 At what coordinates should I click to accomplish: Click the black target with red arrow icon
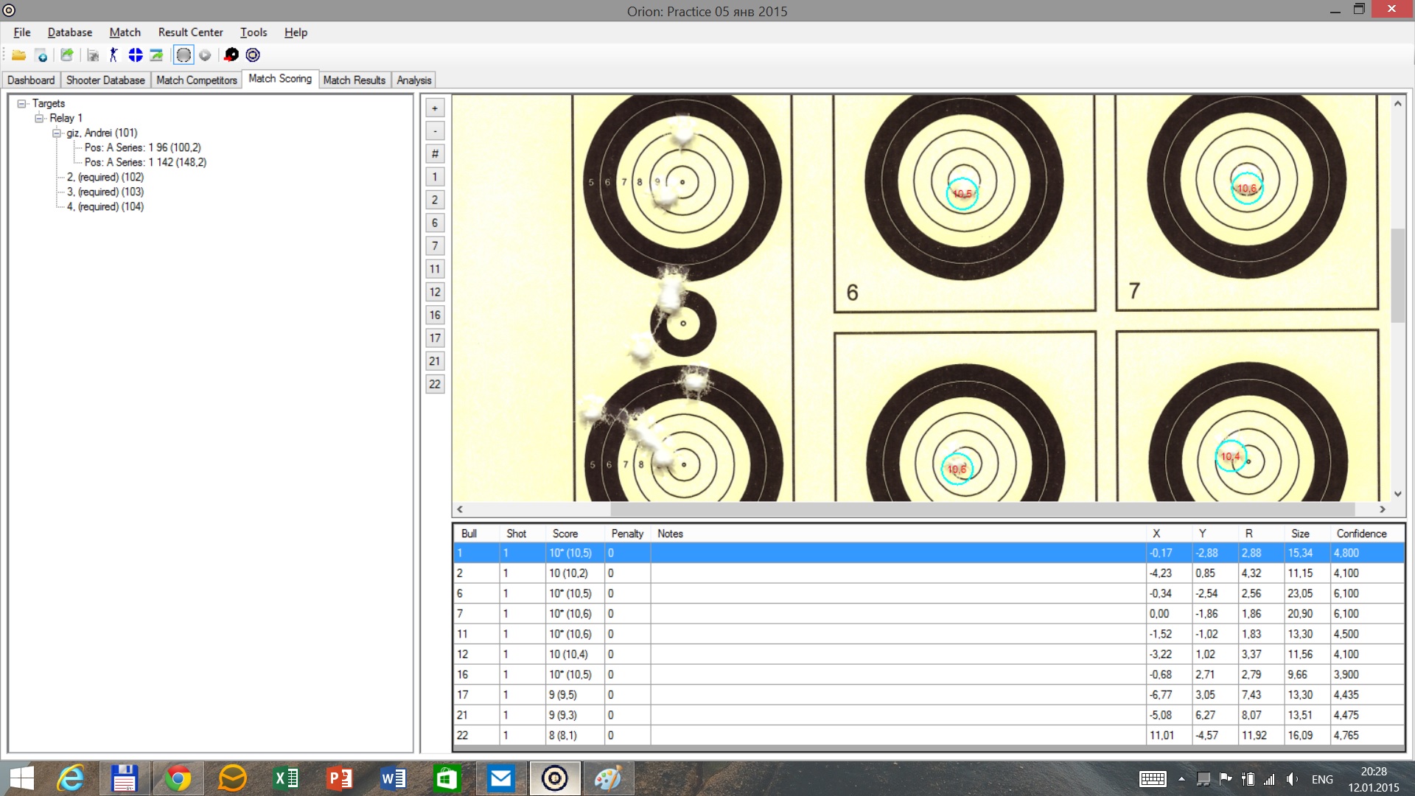(231, 55)
